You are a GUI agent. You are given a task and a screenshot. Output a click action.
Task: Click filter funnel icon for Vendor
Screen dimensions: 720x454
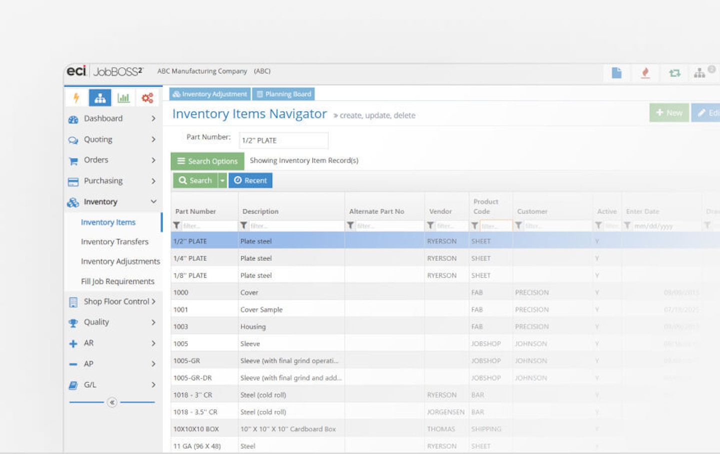430,226
